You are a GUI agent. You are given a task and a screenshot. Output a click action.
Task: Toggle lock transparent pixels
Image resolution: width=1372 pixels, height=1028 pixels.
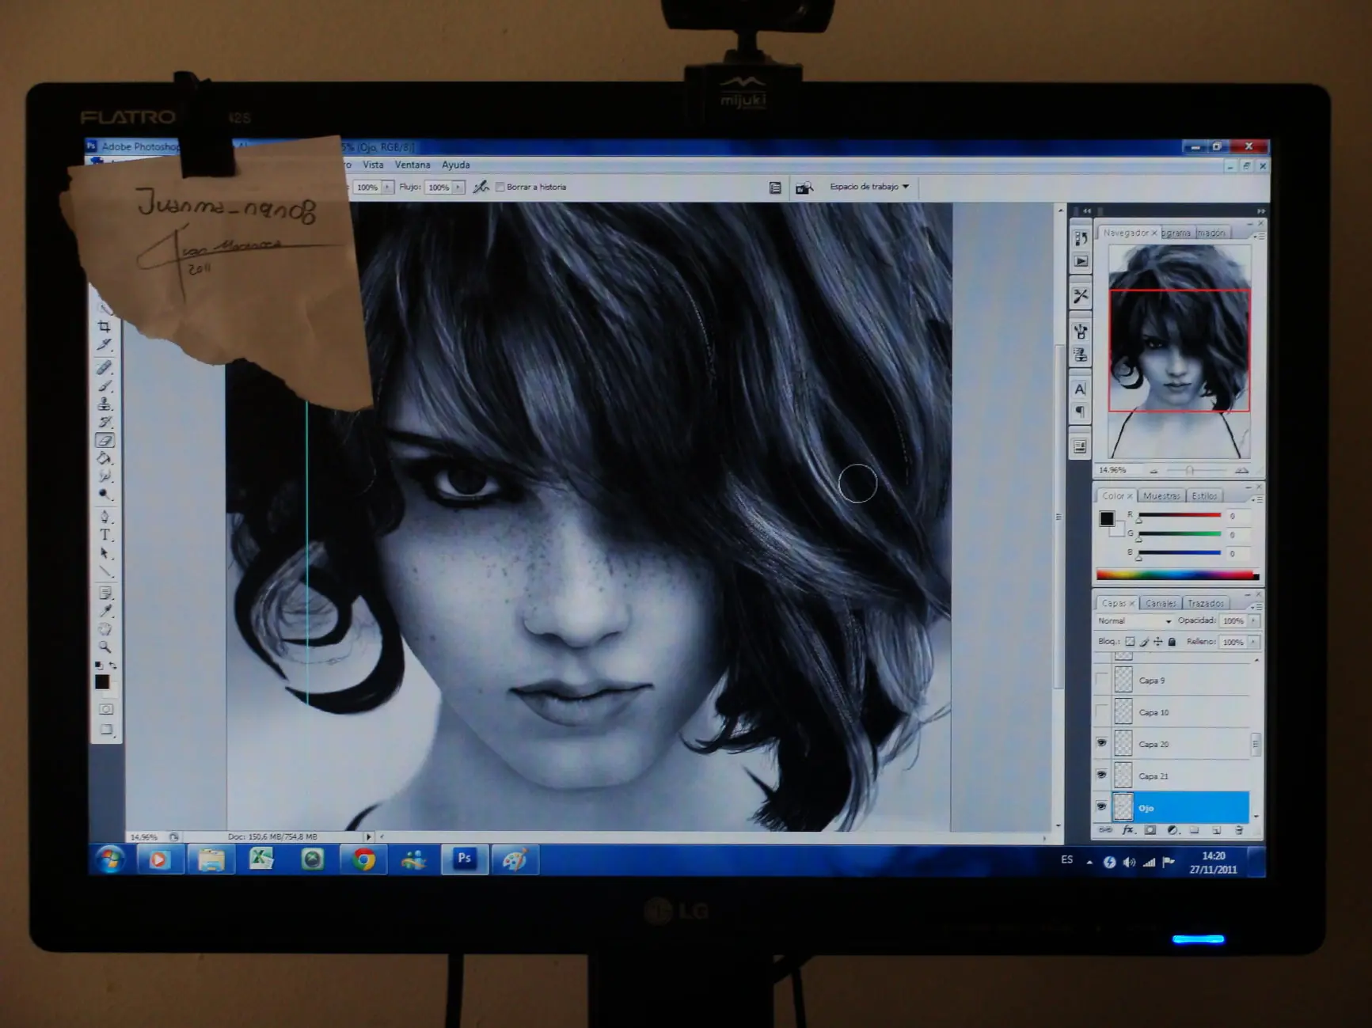(x=1130, y=642)
